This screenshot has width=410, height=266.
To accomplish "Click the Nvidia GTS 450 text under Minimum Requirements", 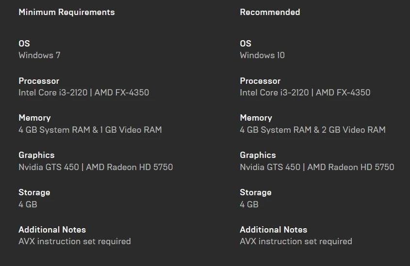I will click(x=49, y=167).
